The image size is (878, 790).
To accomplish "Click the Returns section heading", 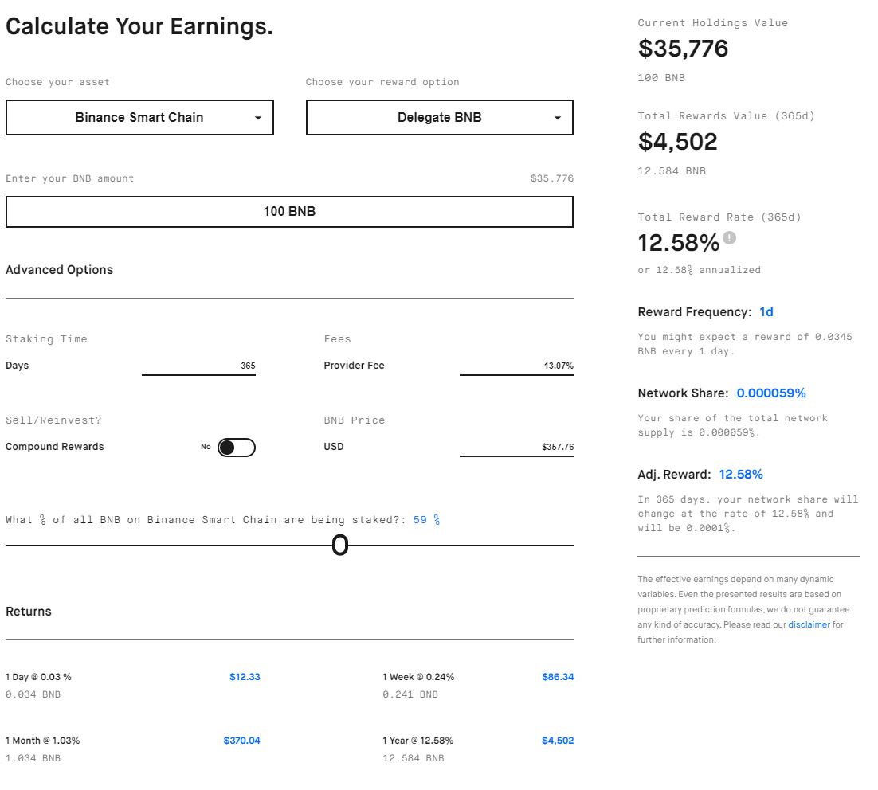I will [x=29, y=612].
